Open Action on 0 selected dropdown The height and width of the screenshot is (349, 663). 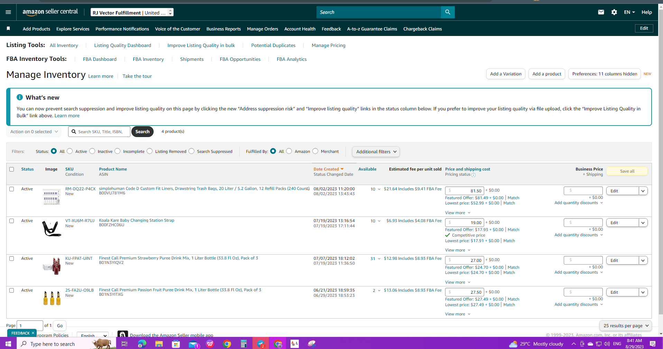coord(34,131)
